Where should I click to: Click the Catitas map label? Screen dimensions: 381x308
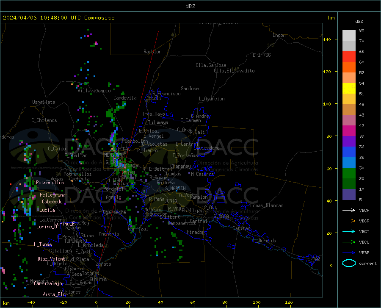242,228
